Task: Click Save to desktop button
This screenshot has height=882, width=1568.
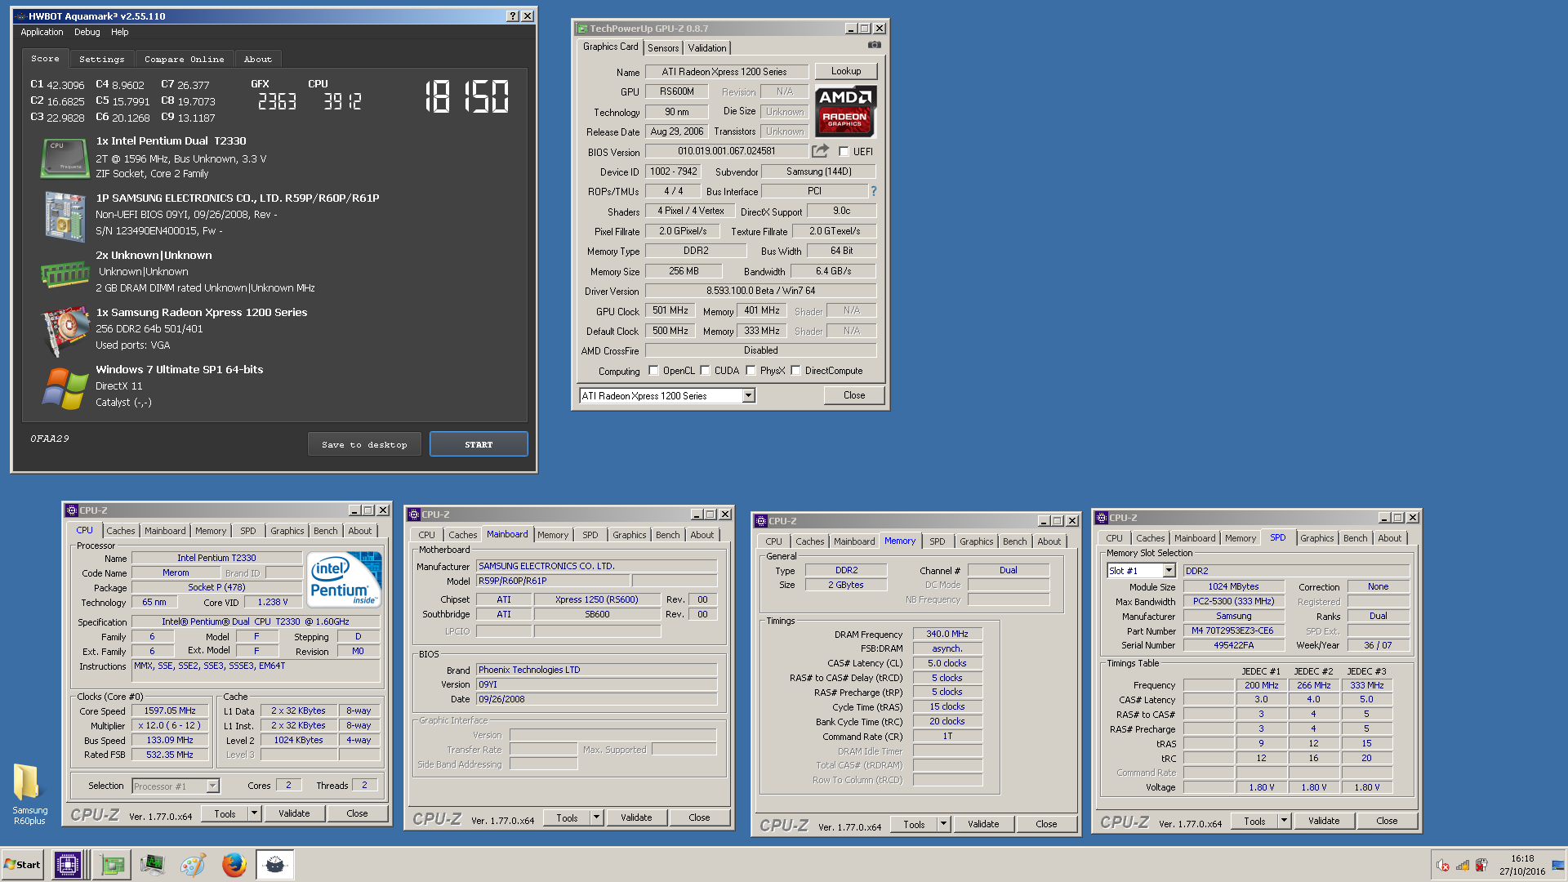Action: pos(364,444)
